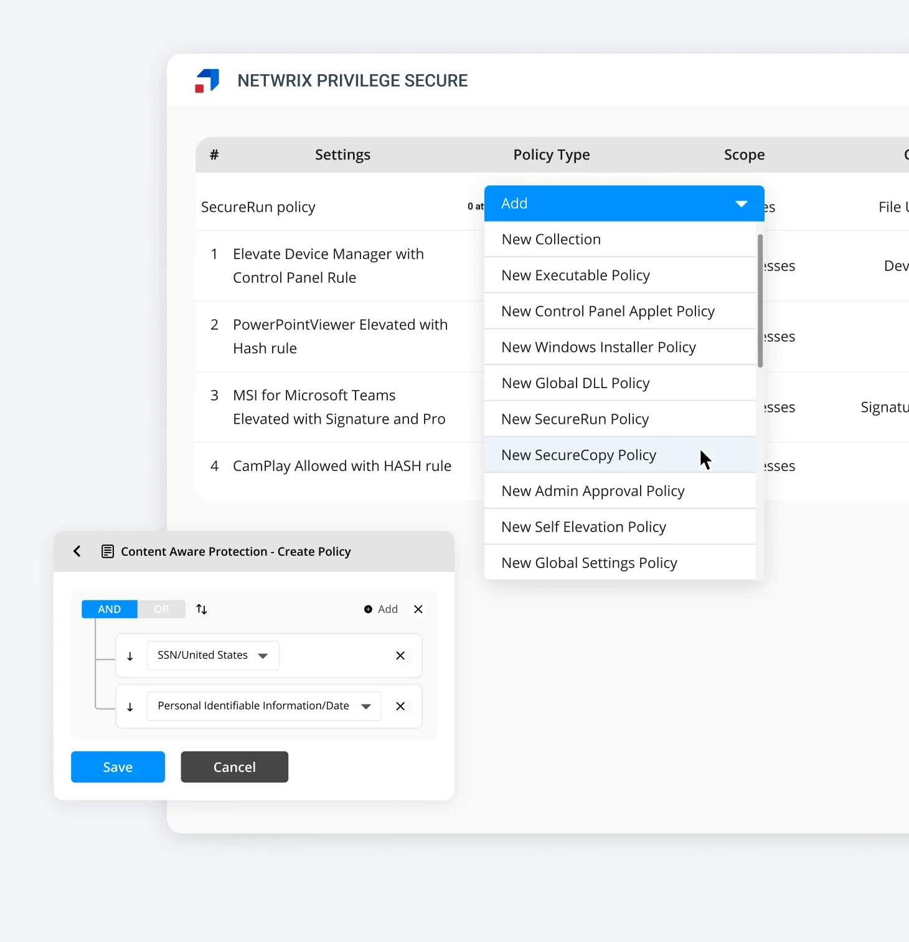Open PowerPointViewer Elevated with Hash rule
Viewport: 909px width, 942px height.
click(340, 336)
